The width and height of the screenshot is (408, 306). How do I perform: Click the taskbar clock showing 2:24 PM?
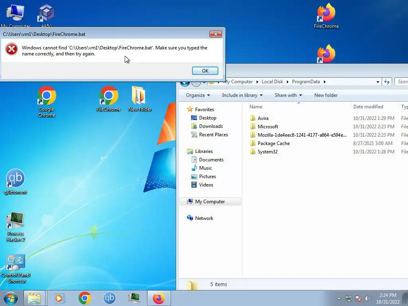pyautogui.click(x=388, y=298)
